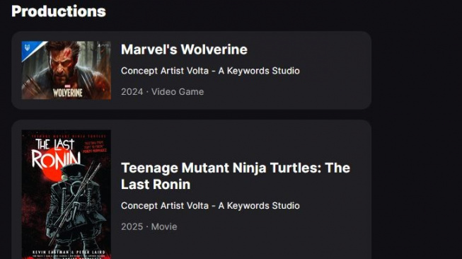Screen dimensions: 462x259
Task: Click the PS5 logo on Wolverine cover
Action: pyautogui.click(x=103, y=45)
